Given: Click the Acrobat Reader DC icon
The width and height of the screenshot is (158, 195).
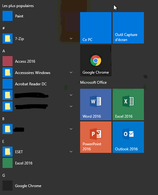Looking at the screenshot, I should 8,84.
